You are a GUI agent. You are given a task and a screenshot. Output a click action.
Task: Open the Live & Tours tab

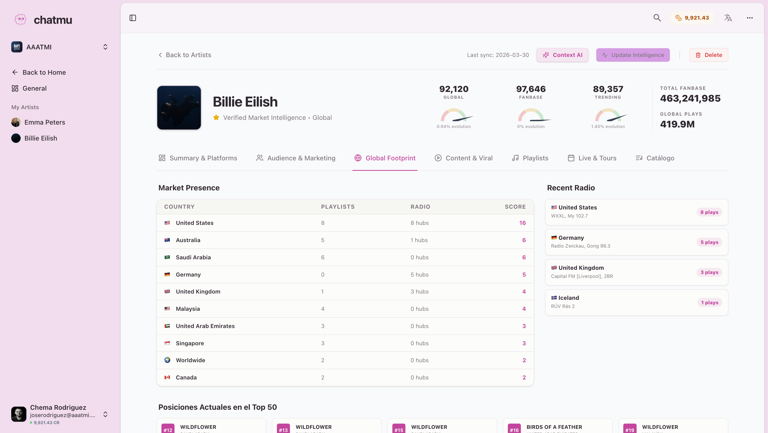coord(592,158)
